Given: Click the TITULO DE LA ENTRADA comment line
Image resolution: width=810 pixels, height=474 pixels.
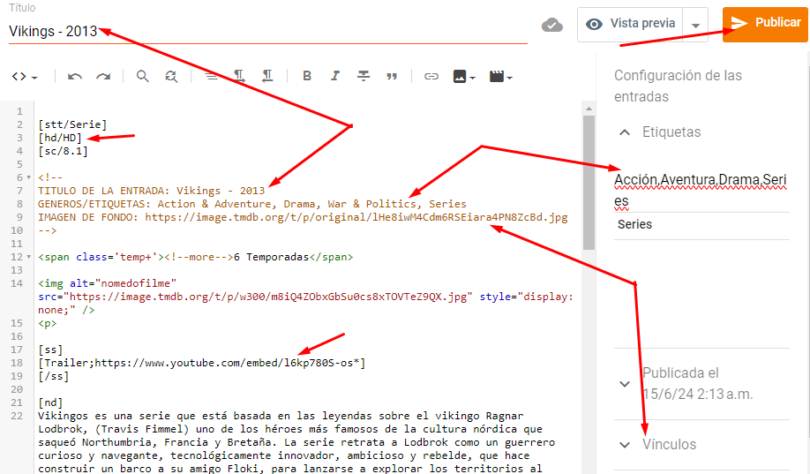Looking at the screenshot, I should (152, 191).
